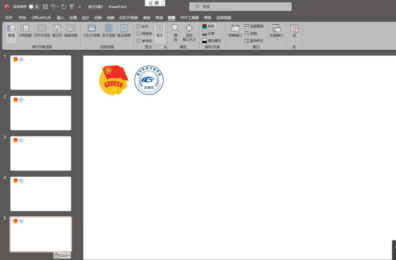Switch to Reading View (阅读视图)
Screen dimensions: 396x260
click(x=71, y=31)
